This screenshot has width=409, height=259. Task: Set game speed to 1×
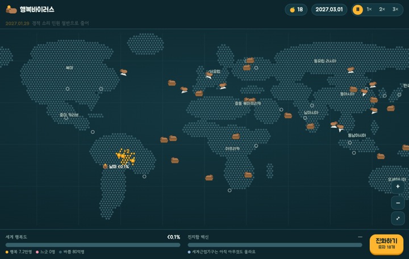[x=369, y=10]
